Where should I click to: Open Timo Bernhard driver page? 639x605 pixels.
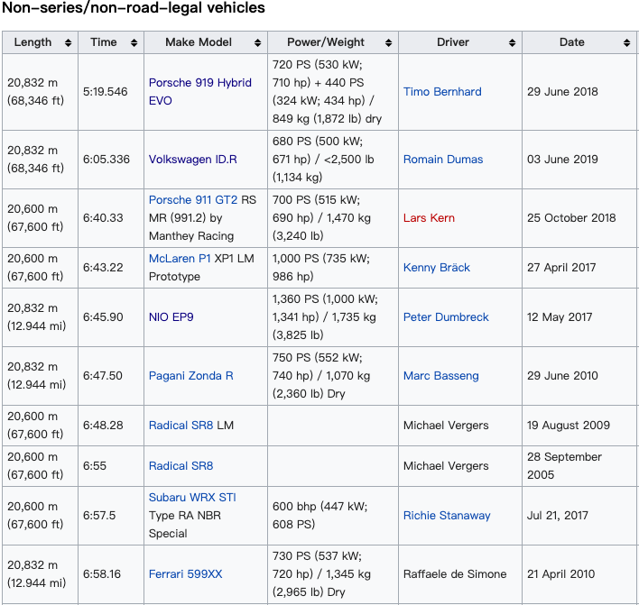tap(442, 92)
